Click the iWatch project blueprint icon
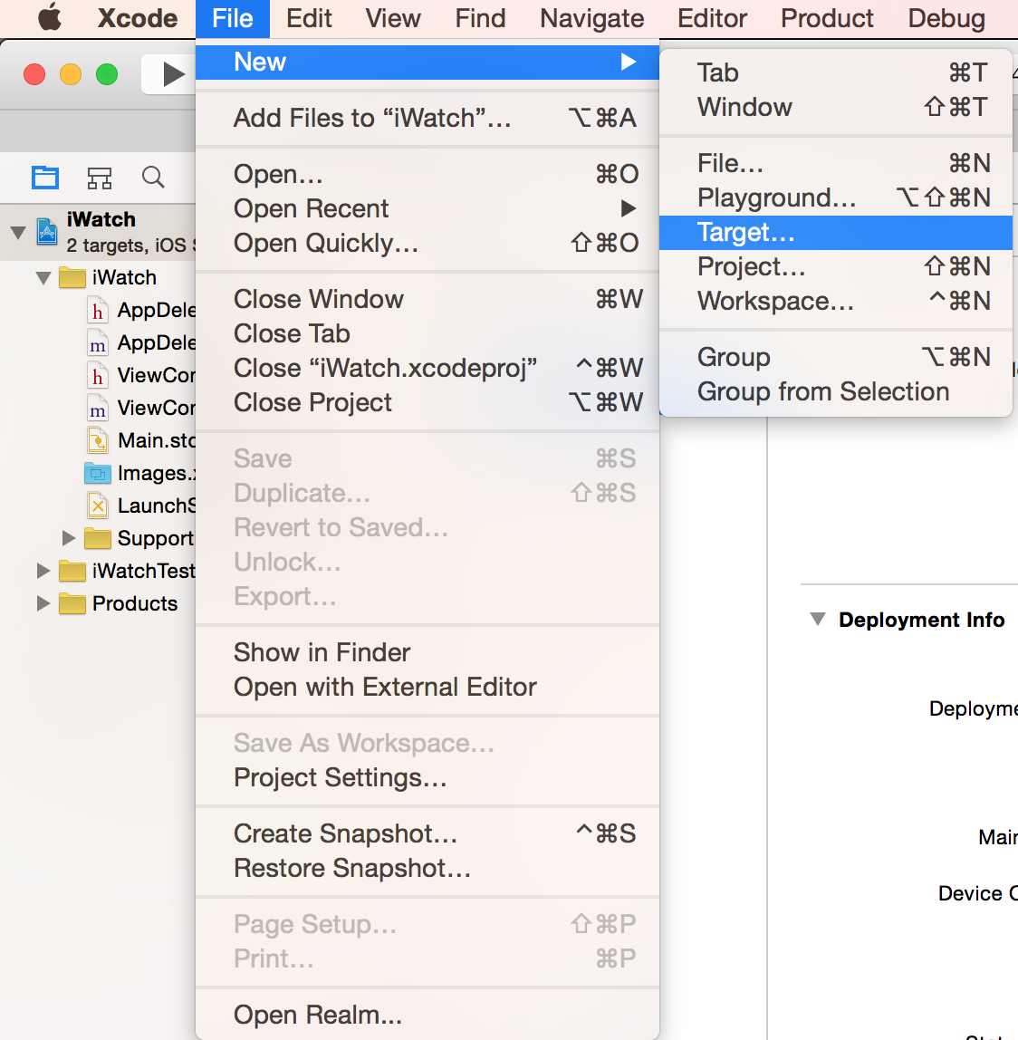This screenshot has width=1018, height=1040. pos(47,232)
